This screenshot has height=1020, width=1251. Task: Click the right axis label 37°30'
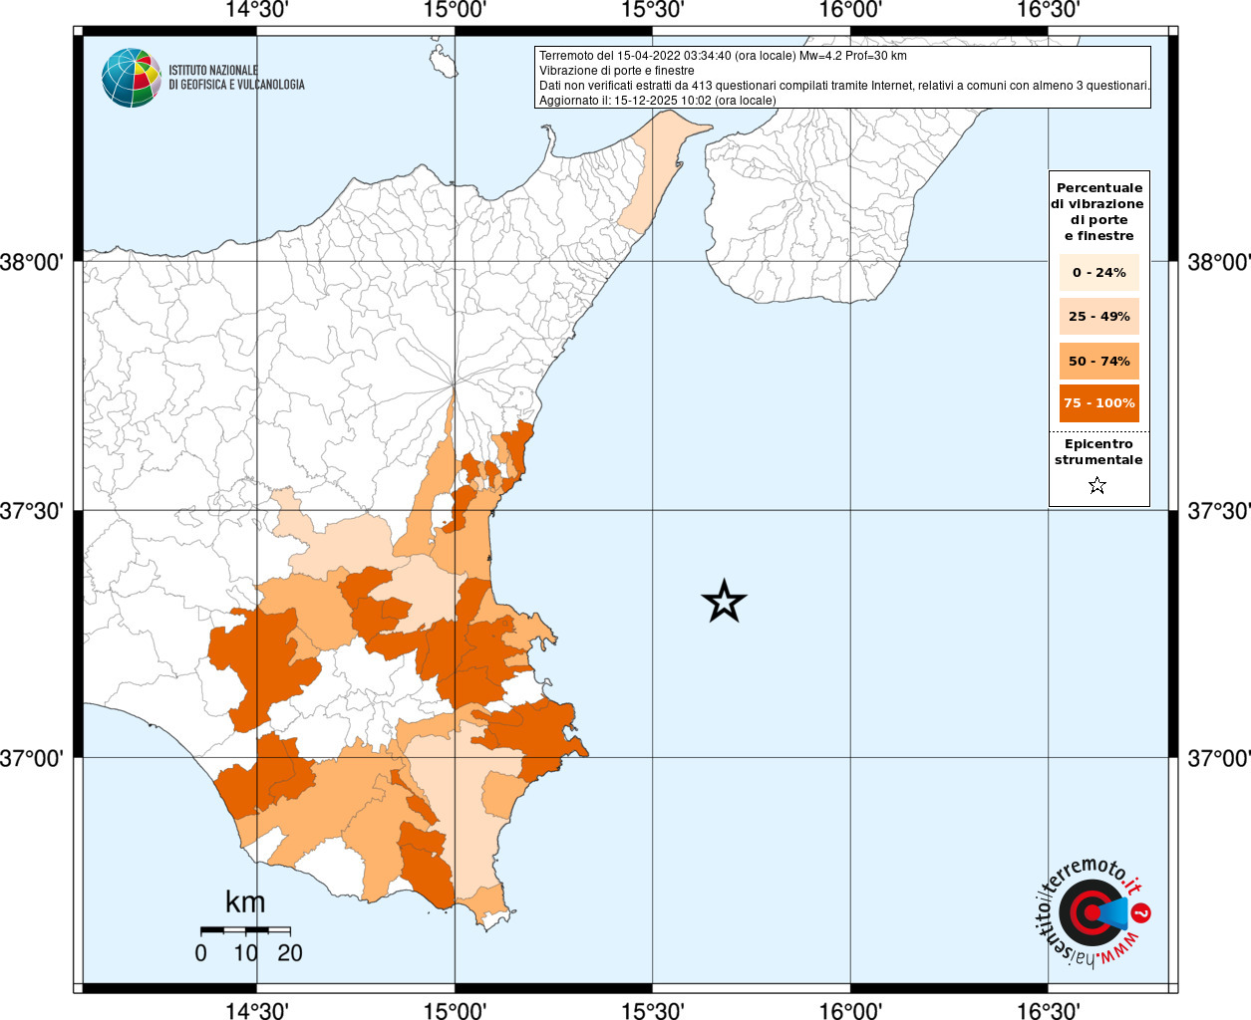point(1218,511)
